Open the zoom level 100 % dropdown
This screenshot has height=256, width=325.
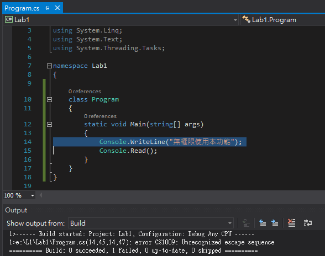point(33,195)
